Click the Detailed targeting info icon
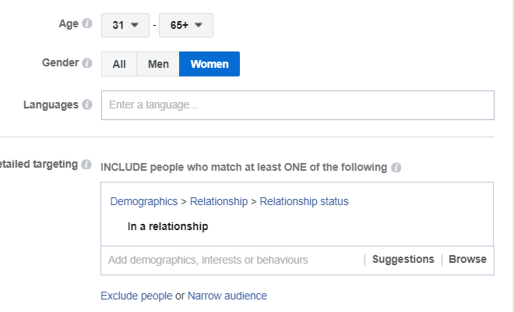This screenshot has height=312, width=514. pos(87,165)
